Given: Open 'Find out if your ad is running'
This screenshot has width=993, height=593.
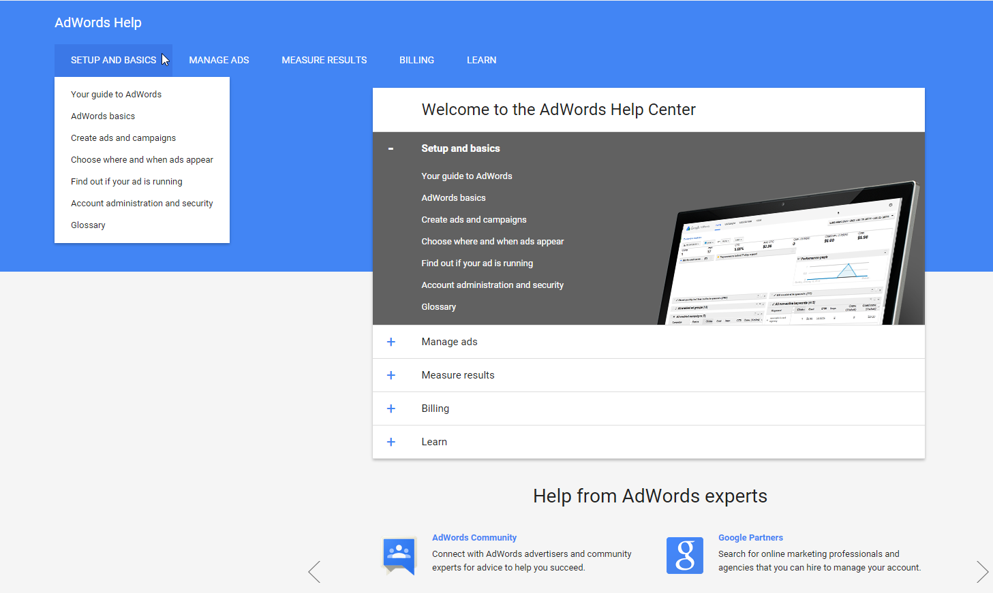Looking at the screenshot, I should pyautogui.click(x=127, y=181).
